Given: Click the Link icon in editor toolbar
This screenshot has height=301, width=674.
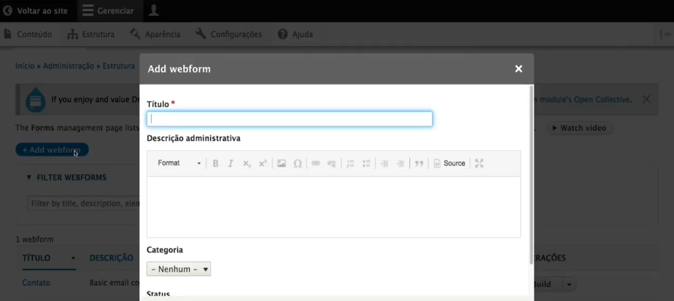Looking at the screenshot, I should (x=316, y=163).
